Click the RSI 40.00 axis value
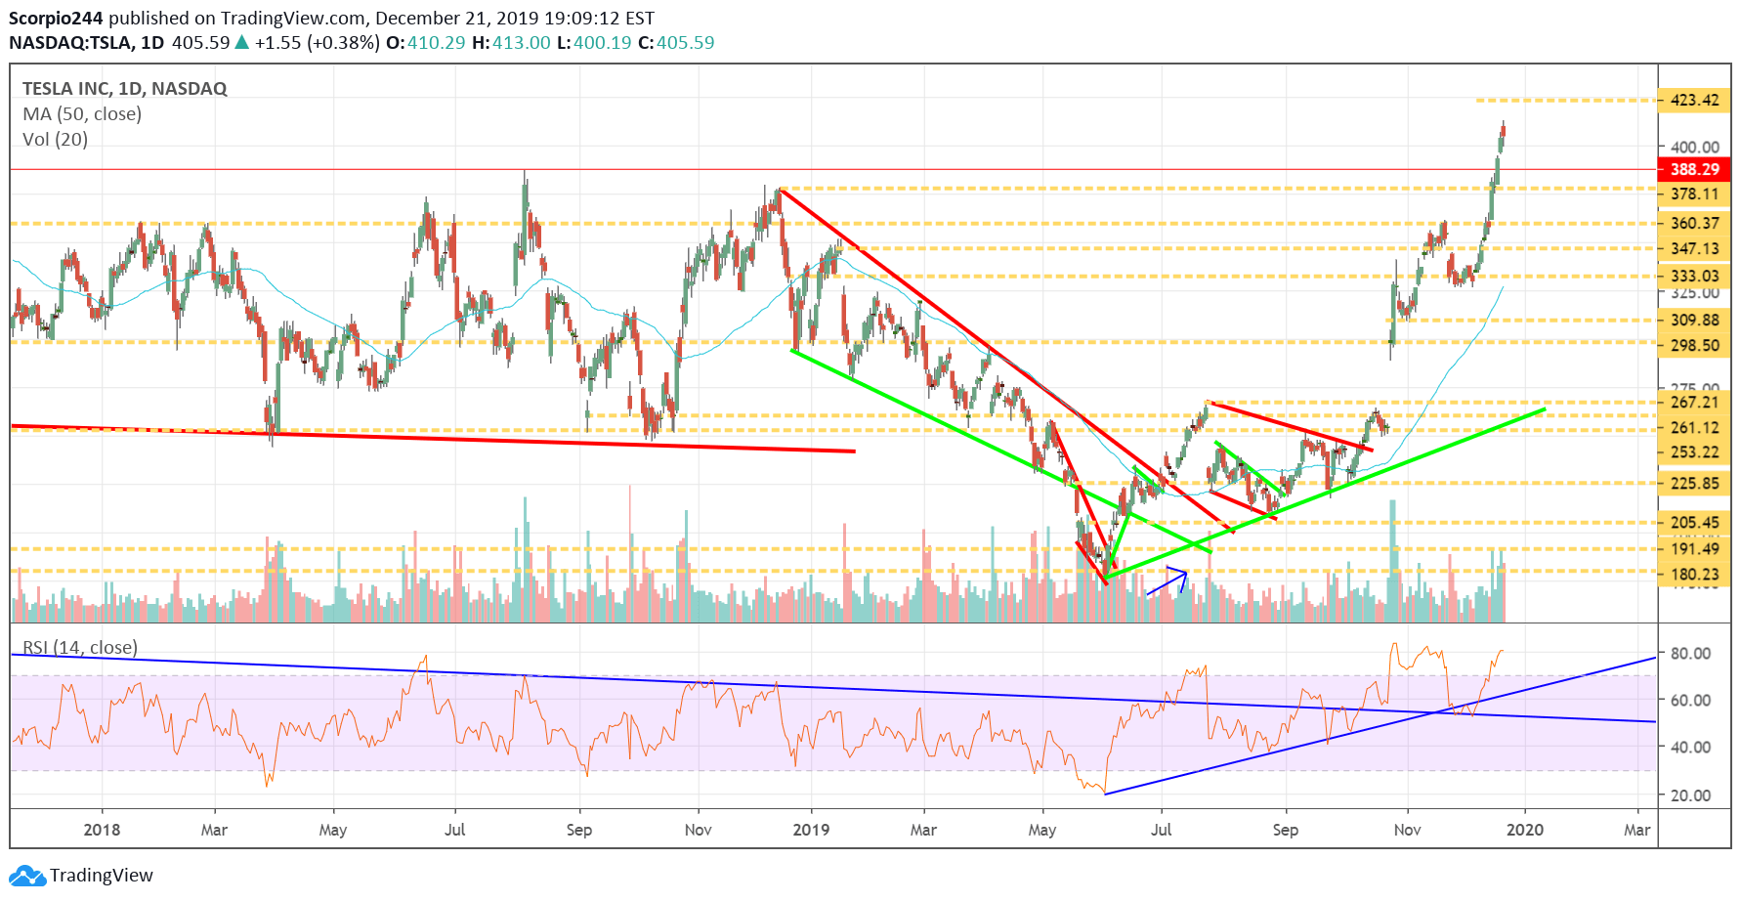 (x=1690, y=747)
